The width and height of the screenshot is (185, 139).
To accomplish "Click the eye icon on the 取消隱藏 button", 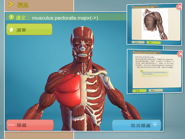I will pyautogui.click(x=155, y=124).
